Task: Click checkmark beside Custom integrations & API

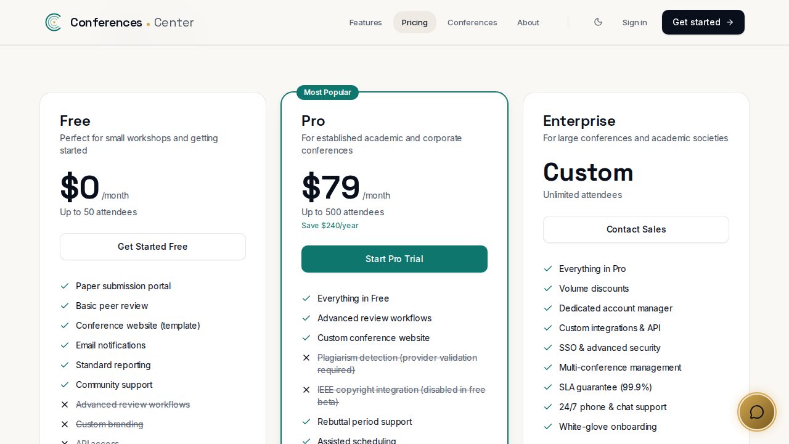Action: tap(548, 328)
